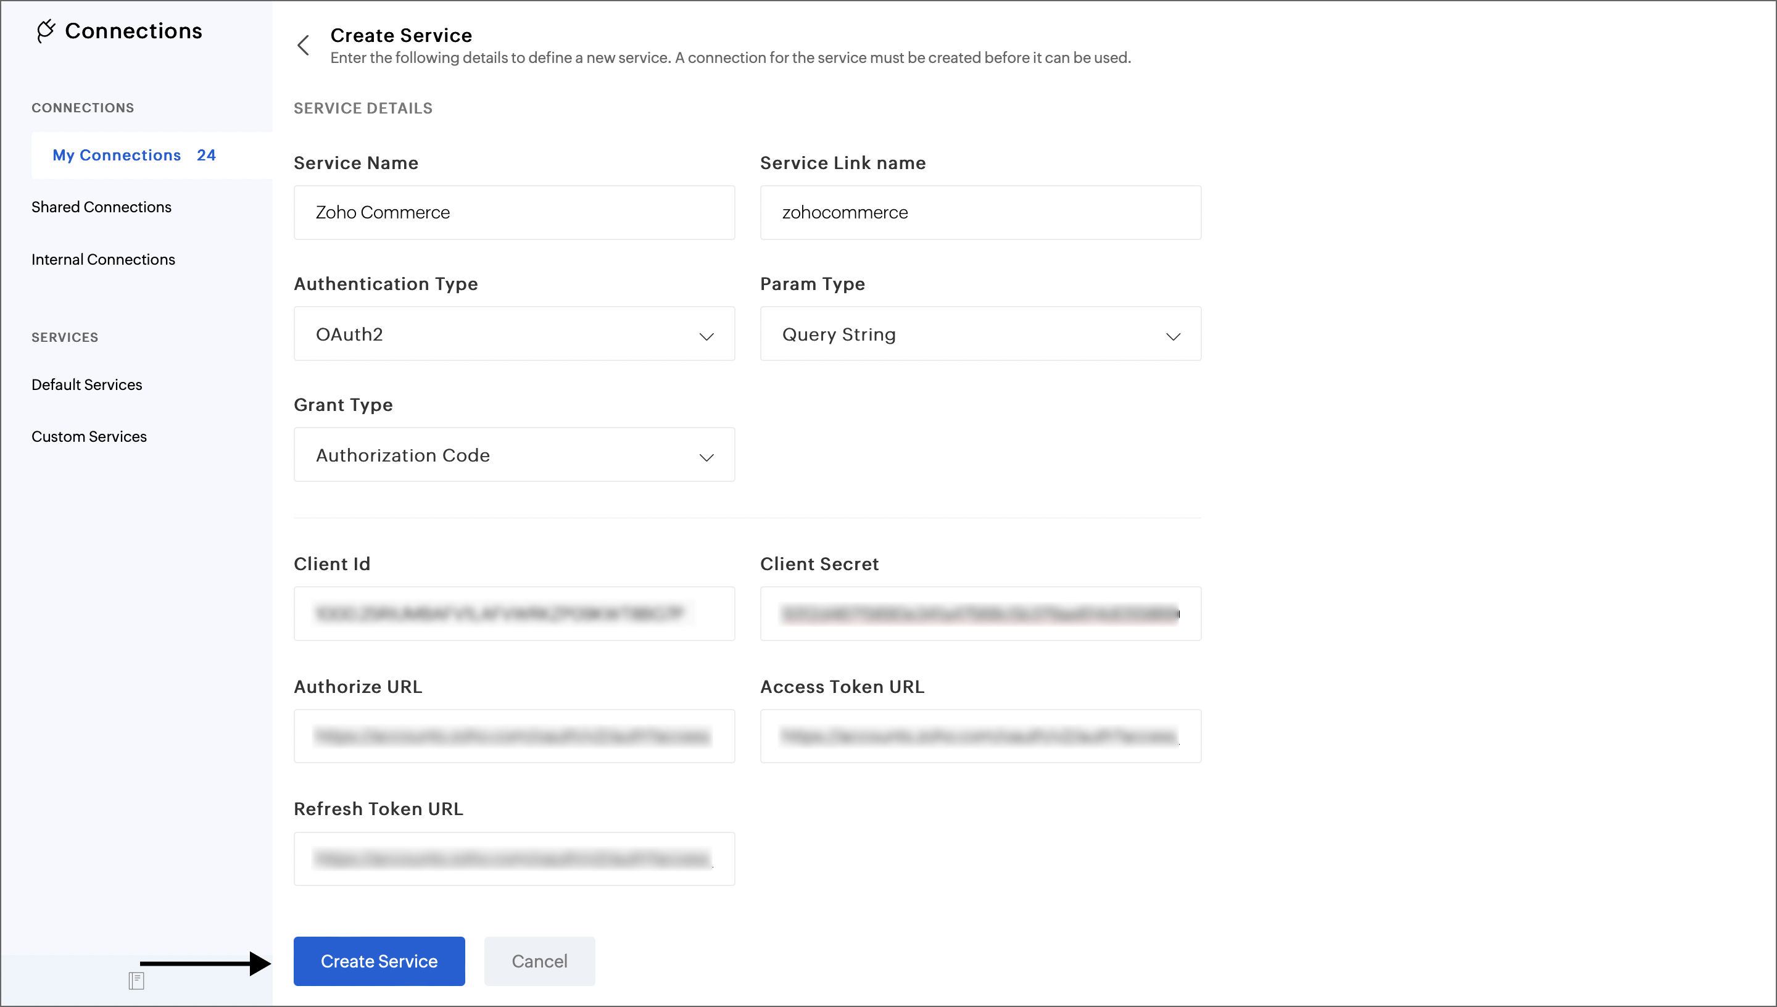
Task: Expand the Param Type dropdown
Action: [x=980, y=334]
